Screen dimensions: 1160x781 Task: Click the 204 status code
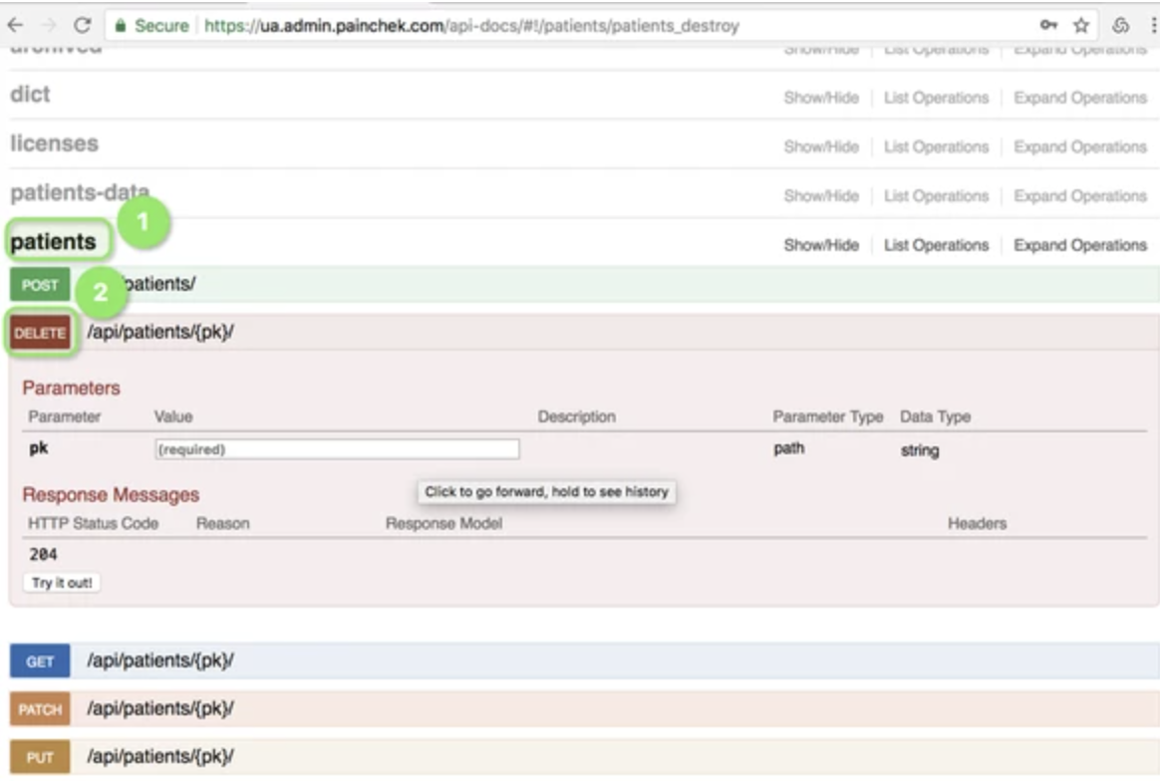[x=43, y=554]
